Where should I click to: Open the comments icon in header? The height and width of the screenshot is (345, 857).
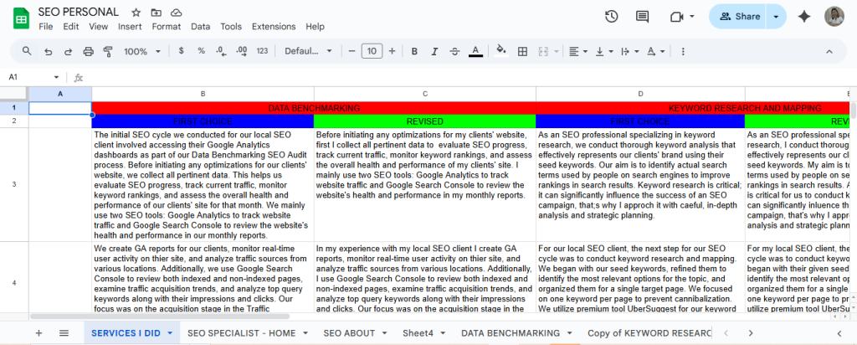[643, 17]
